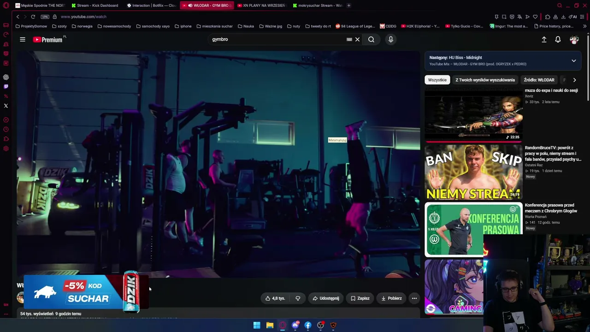Open the YouTube create upload button
The height and width of the screenshot is (332, 590).
(544, 40)
